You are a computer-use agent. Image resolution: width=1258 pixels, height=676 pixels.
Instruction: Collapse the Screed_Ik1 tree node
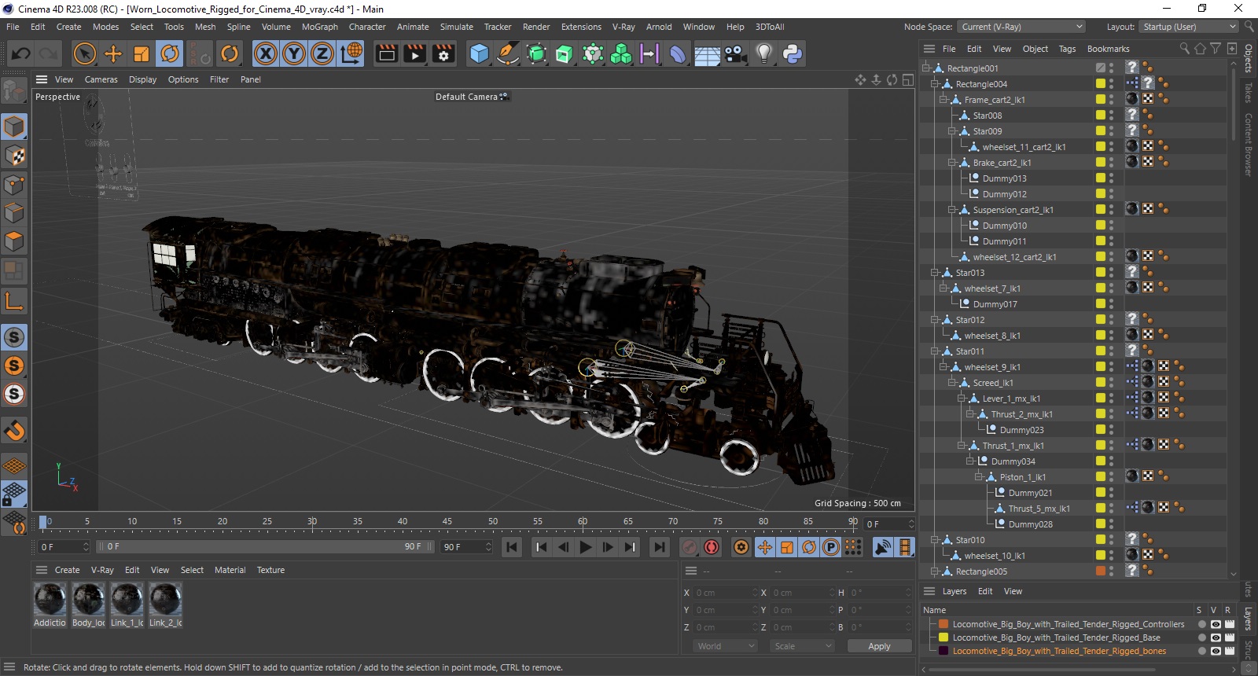point(952,383)
